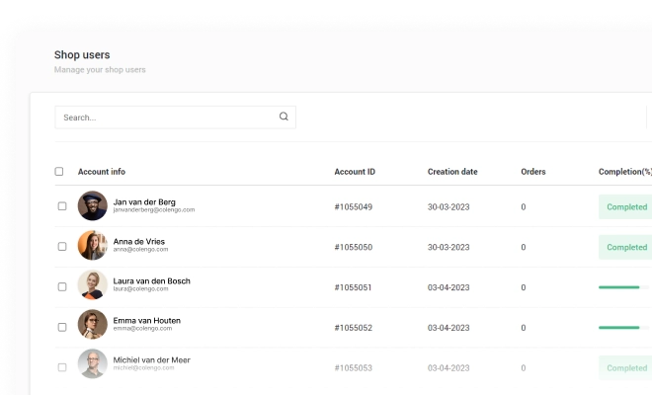Image resolution: width=652 pixels, height=395 pixels.
Task: Tick the select-all checkbox in table header
Action: pos(59,172)
